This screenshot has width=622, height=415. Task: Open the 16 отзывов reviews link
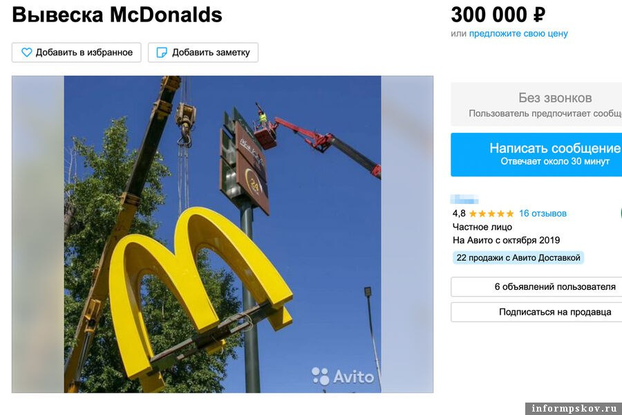point(543,214)
